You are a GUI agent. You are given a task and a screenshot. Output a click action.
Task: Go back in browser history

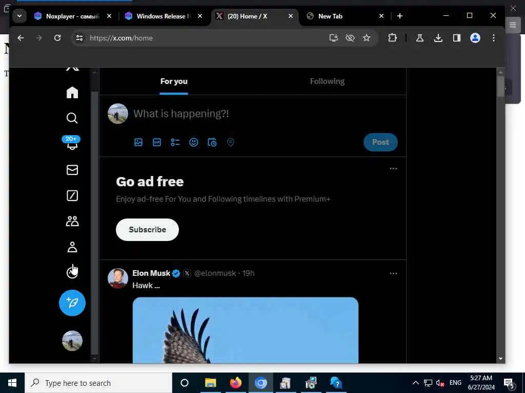21,38
